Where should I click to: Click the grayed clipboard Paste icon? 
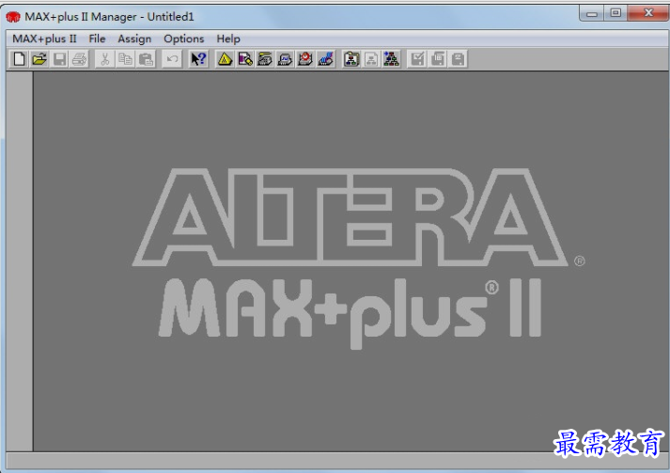point(146,59)
